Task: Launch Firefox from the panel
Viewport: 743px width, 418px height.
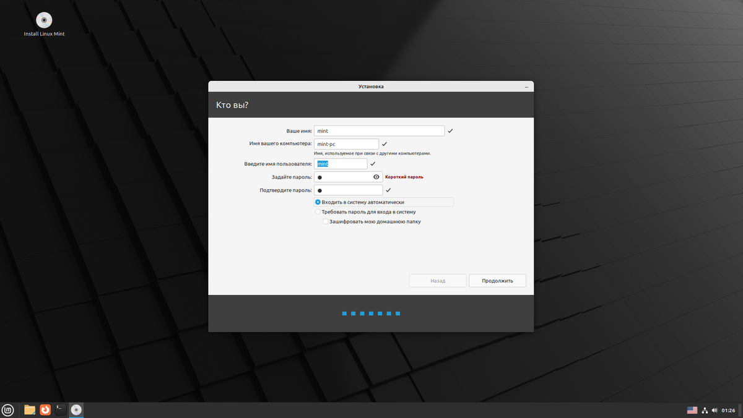Action: 45,410
